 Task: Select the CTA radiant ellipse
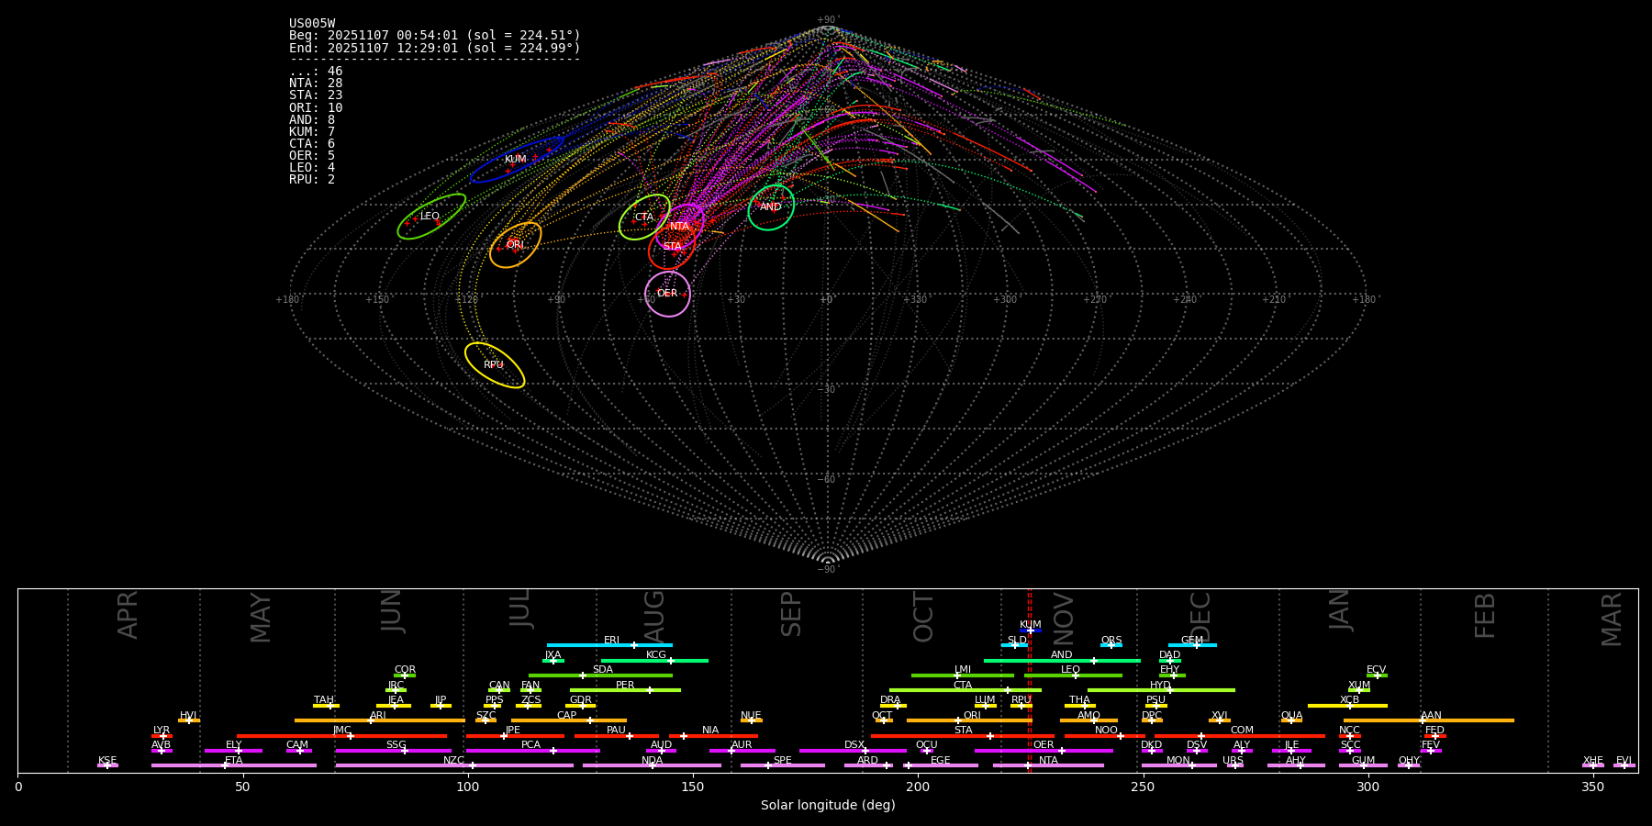coord(644,218)
